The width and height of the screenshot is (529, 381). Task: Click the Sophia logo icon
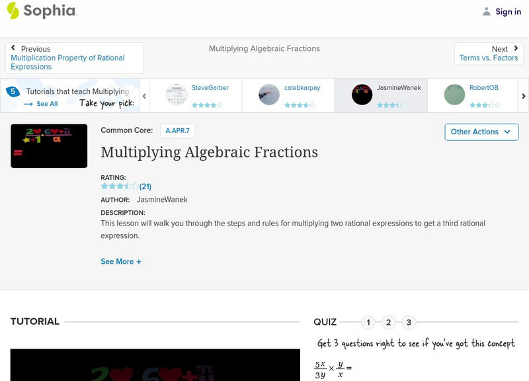tap(13, 11)
